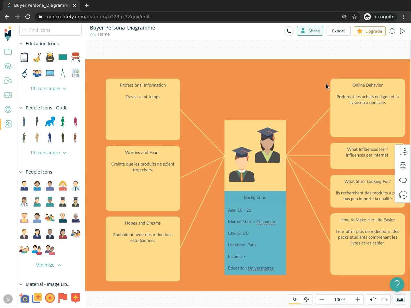Zoom in with the plus button
The height and width of the screenshot is (308, 411).
(358, 299)
